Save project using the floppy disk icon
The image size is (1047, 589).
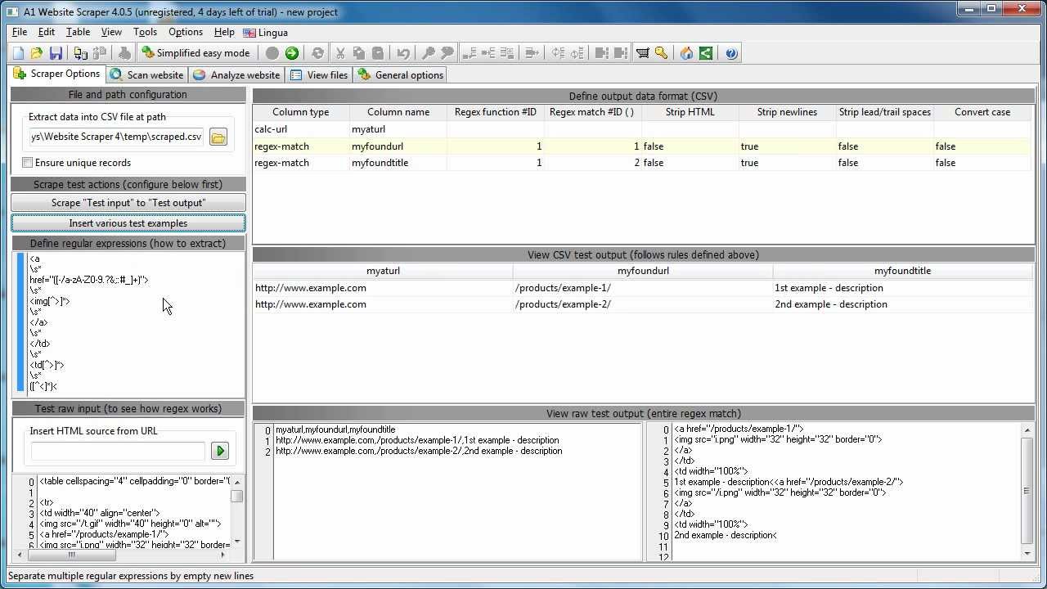click(x=56, y=53)
